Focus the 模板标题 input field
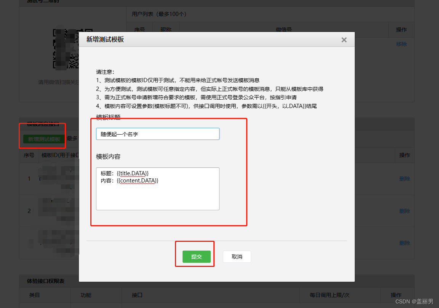 point(158,134)
